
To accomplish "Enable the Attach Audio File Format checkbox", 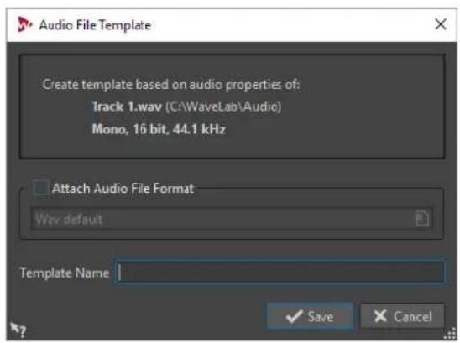I will click(41, 188).
